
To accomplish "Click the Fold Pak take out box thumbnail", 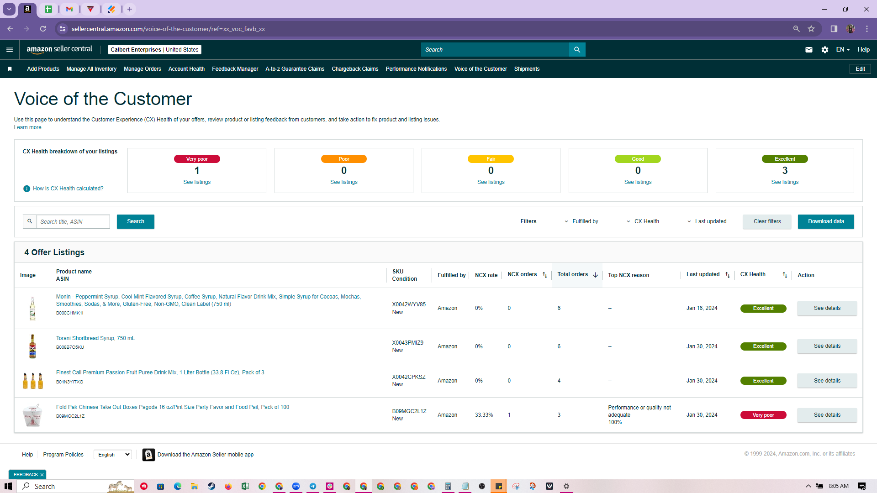I will (x=32, y=415).
